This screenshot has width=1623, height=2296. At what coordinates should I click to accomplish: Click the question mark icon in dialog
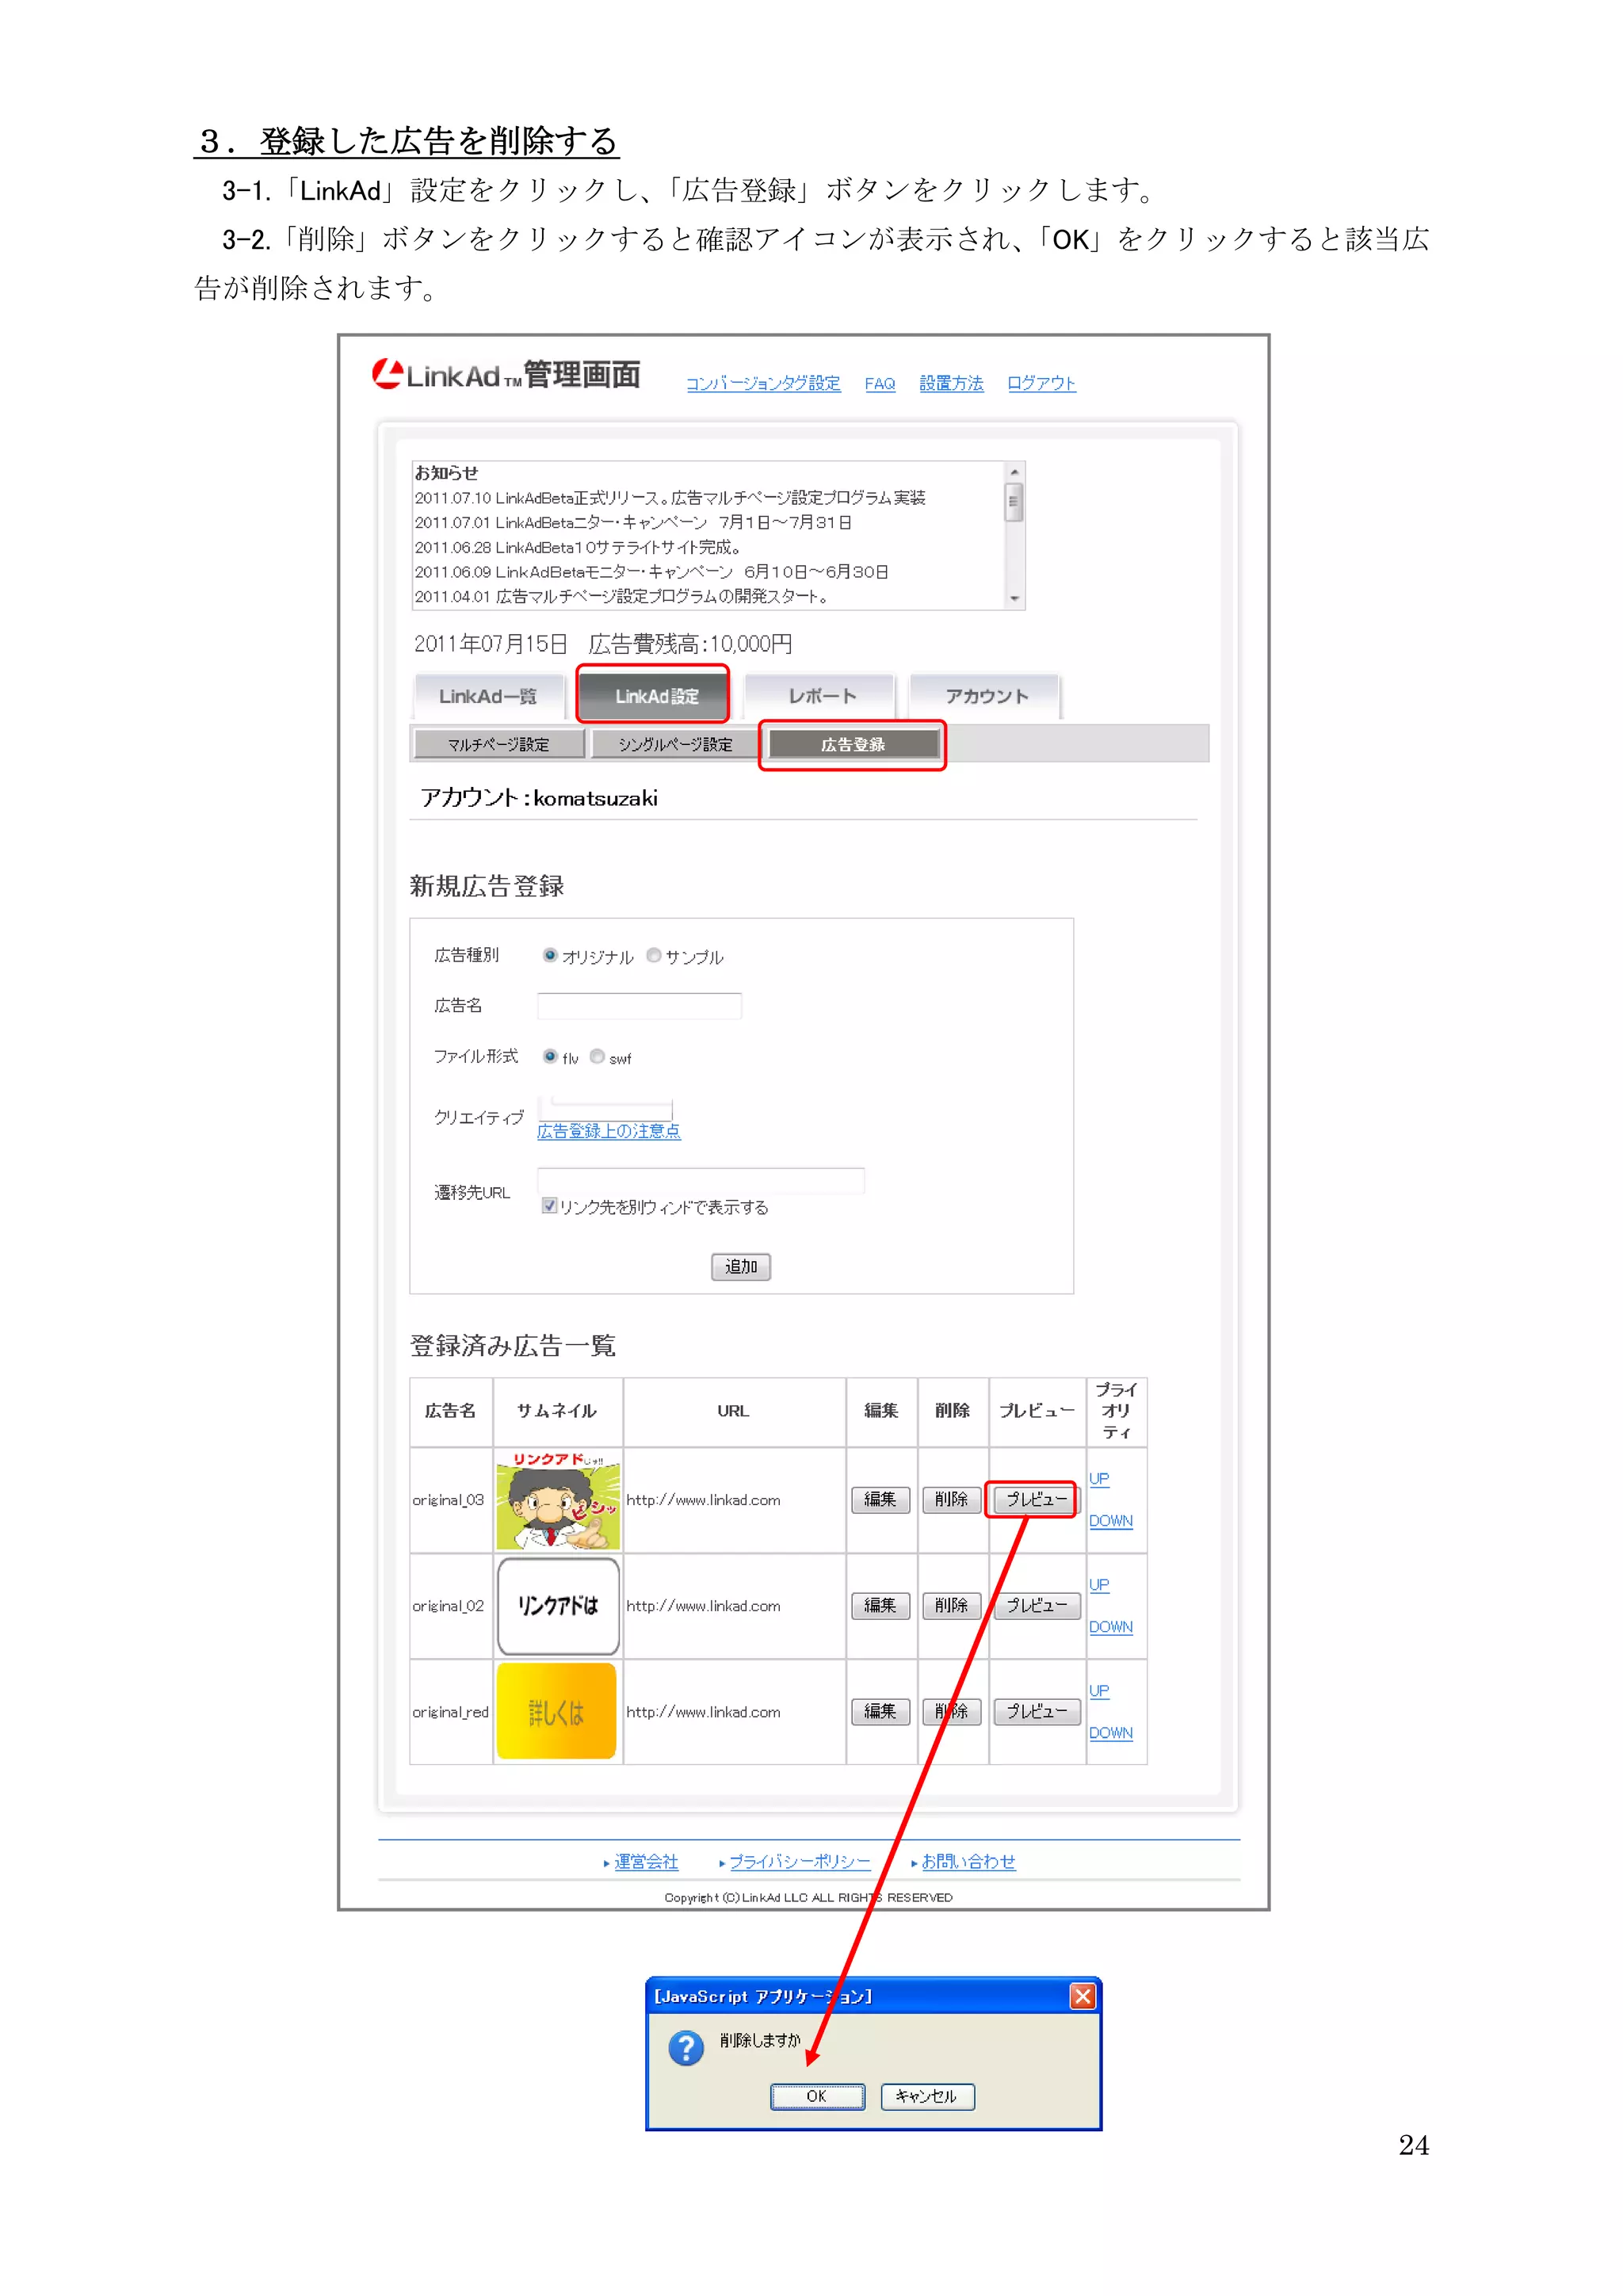(686, 2048)
